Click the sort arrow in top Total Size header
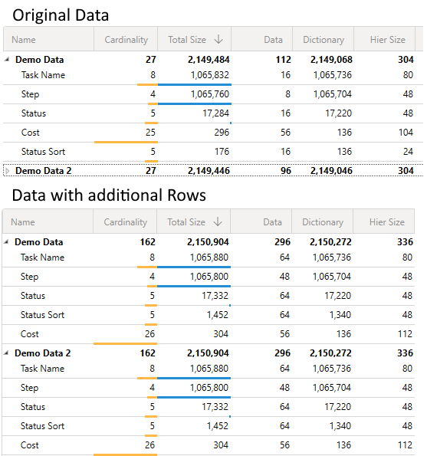Image resolution: width=427 pixels, height=456 pixels. pyautogui.click(x=218, y=39)
